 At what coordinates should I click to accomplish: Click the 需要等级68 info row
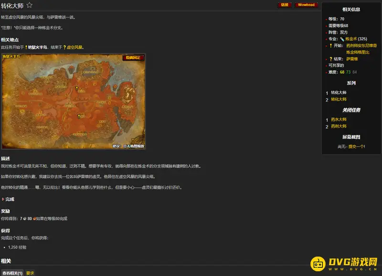coord(338,26)
